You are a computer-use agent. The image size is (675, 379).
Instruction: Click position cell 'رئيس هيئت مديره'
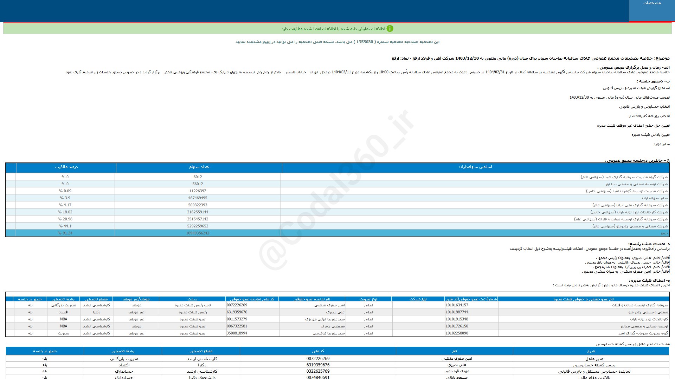point(193,312)
